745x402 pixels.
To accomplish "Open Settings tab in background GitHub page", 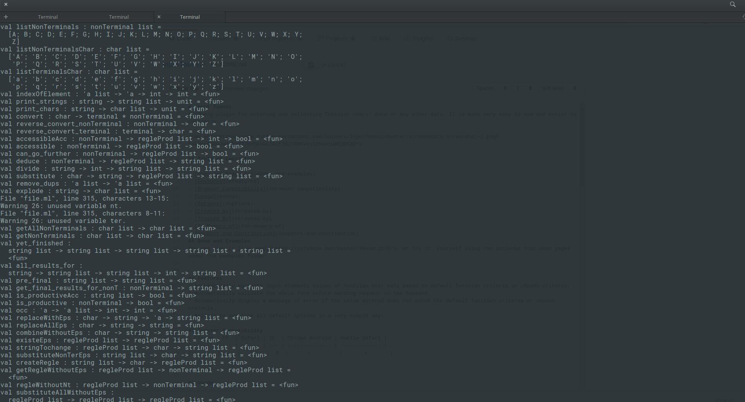I will 462,38.
